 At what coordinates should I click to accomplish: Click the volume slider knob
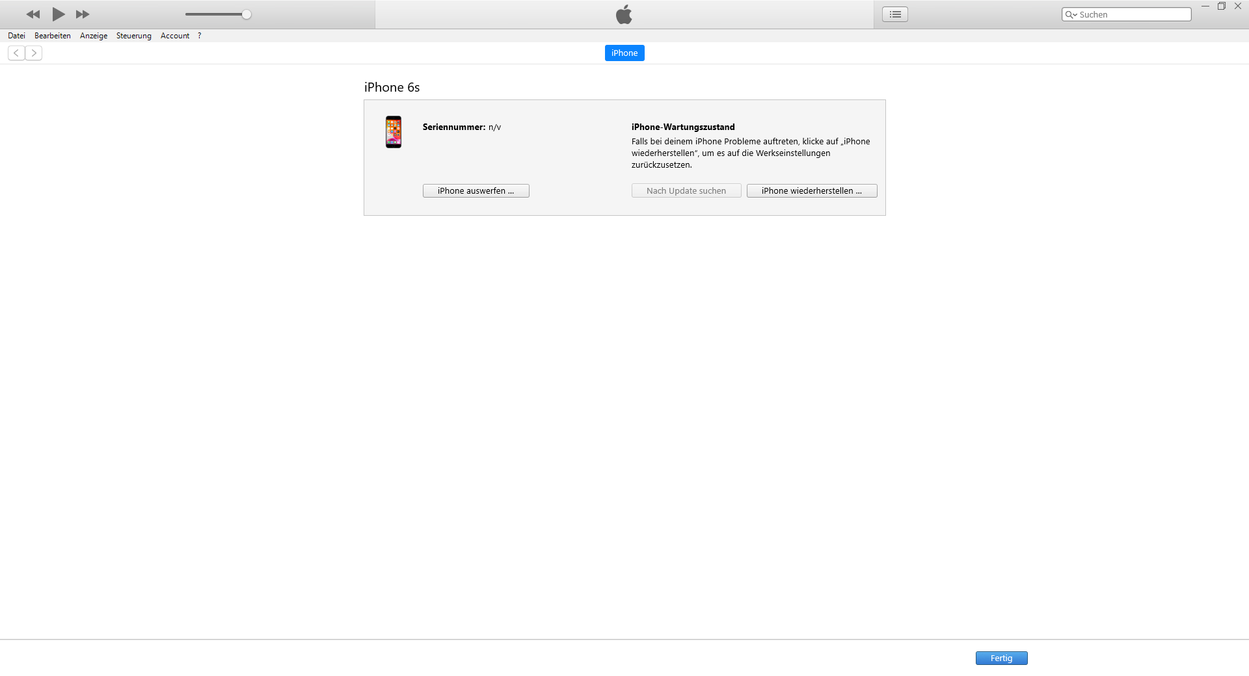(247, 14)
